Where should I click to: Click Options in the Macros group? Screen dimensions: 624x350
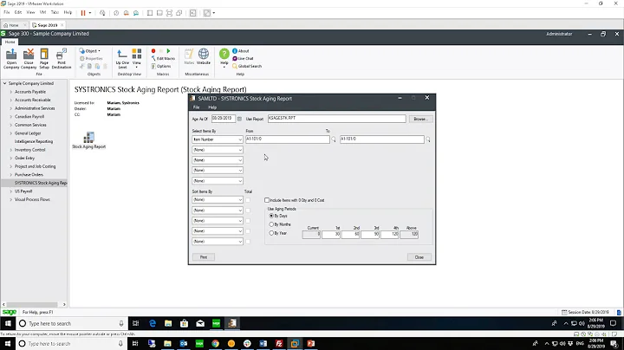click(161, 66)
